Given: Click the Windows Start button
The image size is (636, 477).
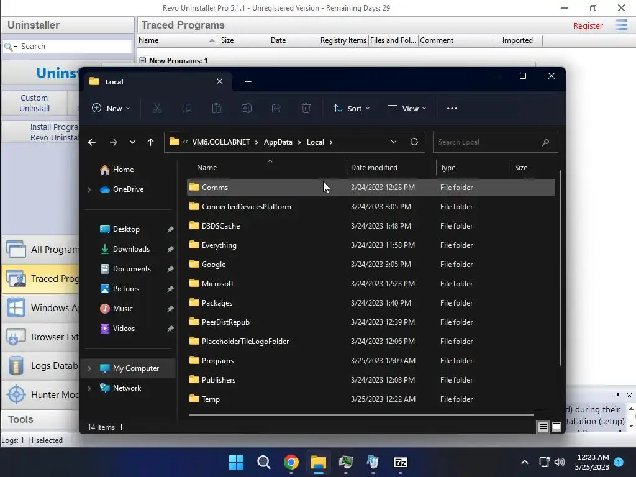Looking at the screenshot, I should (x=236, y=462).
